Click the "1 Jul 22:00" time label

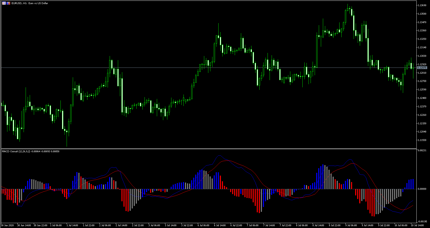89,225
